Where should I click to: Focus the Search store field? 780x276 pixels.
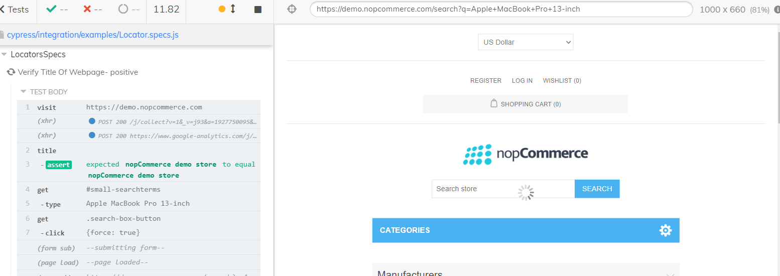pos(503,189)
